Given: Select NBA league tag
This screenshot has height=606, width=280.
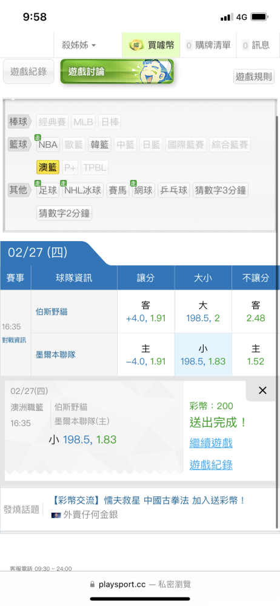Looking at the screenshot, I should (48, 145).
